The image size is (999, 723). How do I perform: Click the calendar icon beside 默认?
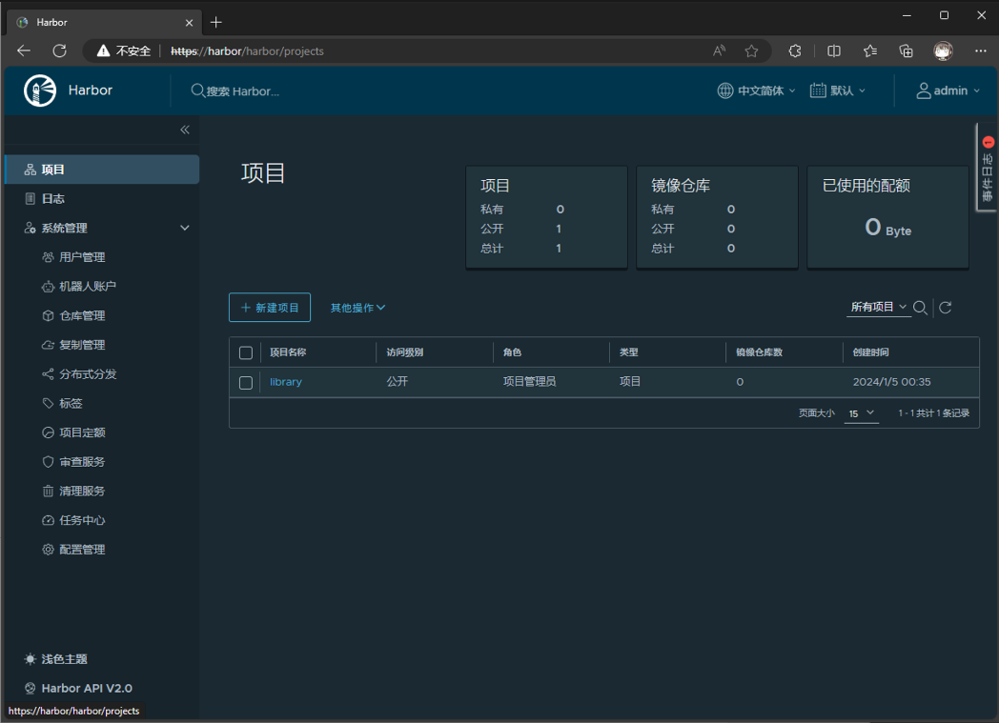tap(818, 90)
